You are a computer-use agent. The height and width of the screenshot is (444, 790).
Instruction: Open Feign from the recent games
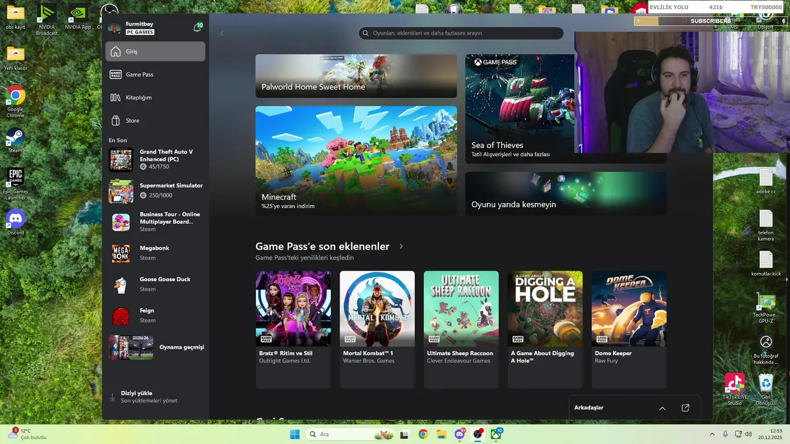[156, 316]
